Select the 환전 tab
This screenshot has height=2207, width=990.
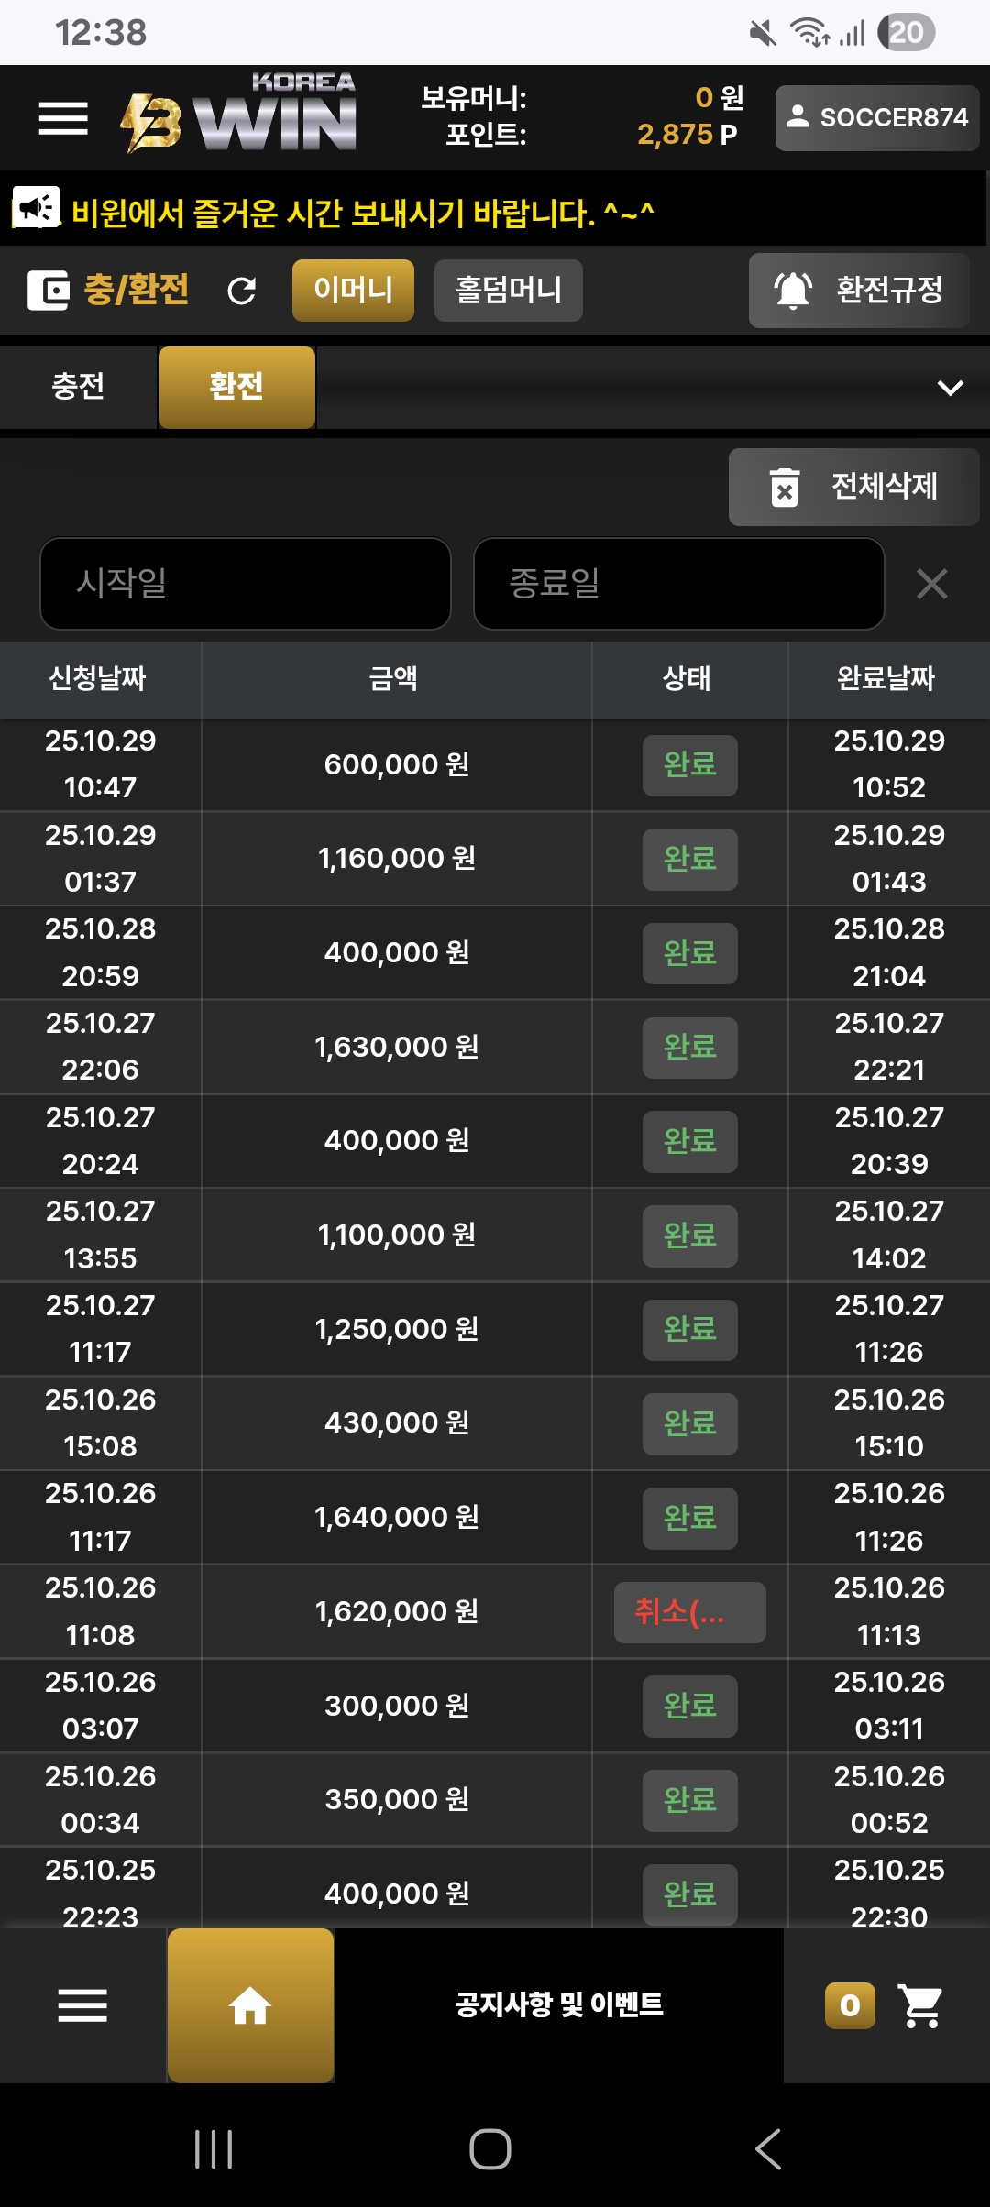click(x=236, y=387)
